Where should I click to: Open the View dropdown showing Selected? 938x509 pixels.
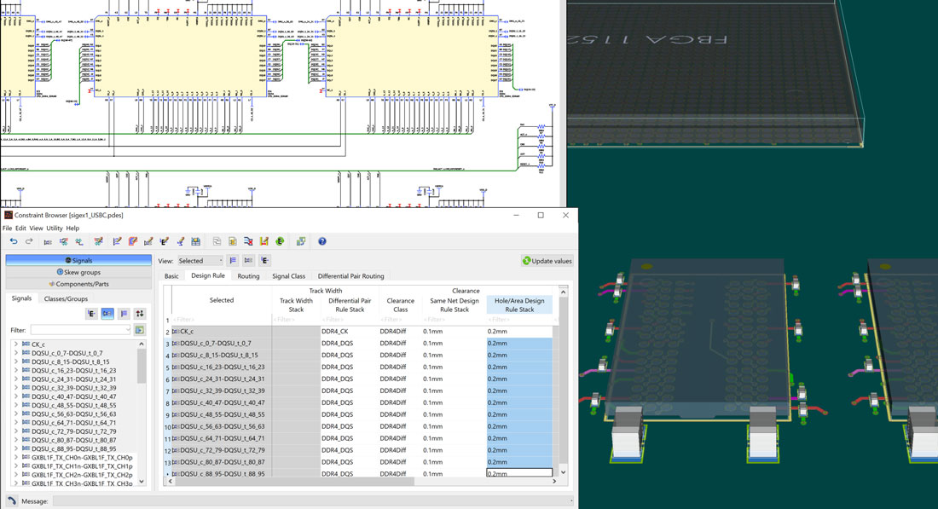[x=200, y=261]
